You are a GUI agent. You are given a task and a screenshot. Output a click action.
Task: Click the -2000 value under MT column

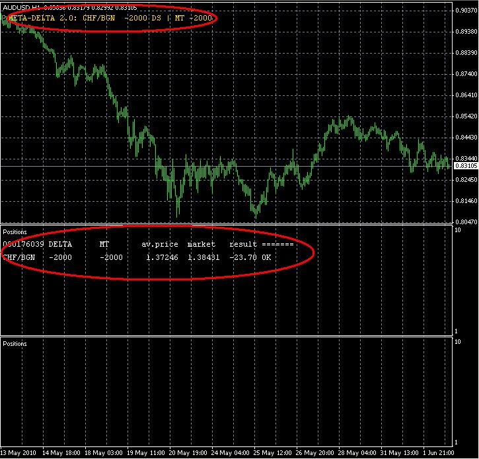111,257
